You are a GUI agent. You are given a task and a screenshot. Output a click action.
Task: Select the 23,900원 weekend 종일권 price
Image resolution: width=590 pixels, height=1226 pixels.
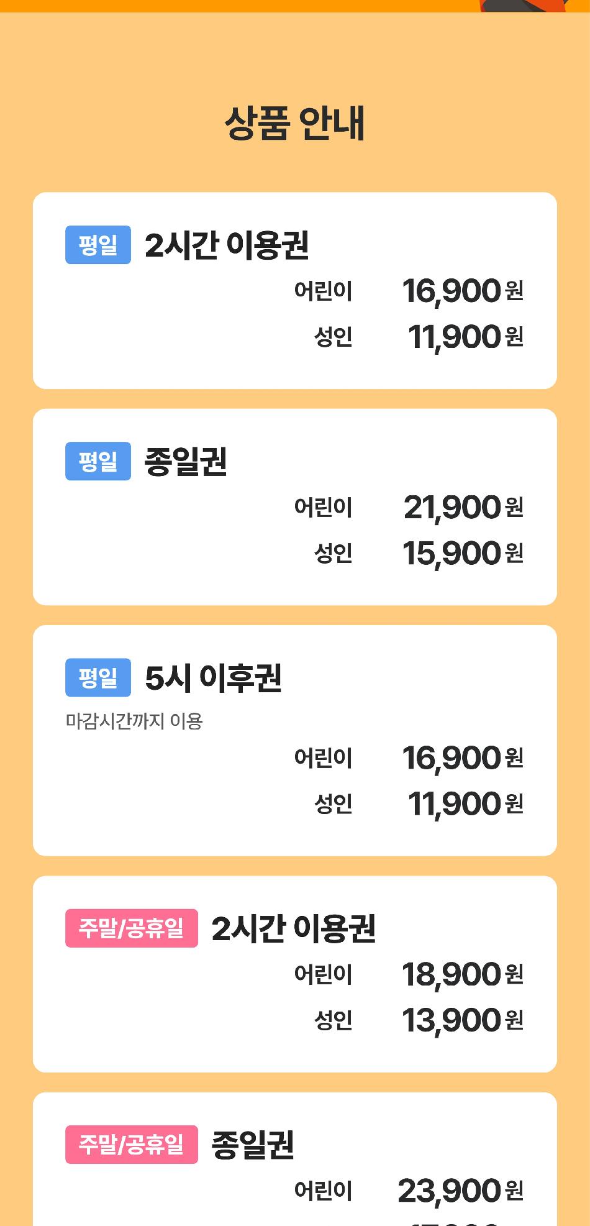pos(460,1191)
